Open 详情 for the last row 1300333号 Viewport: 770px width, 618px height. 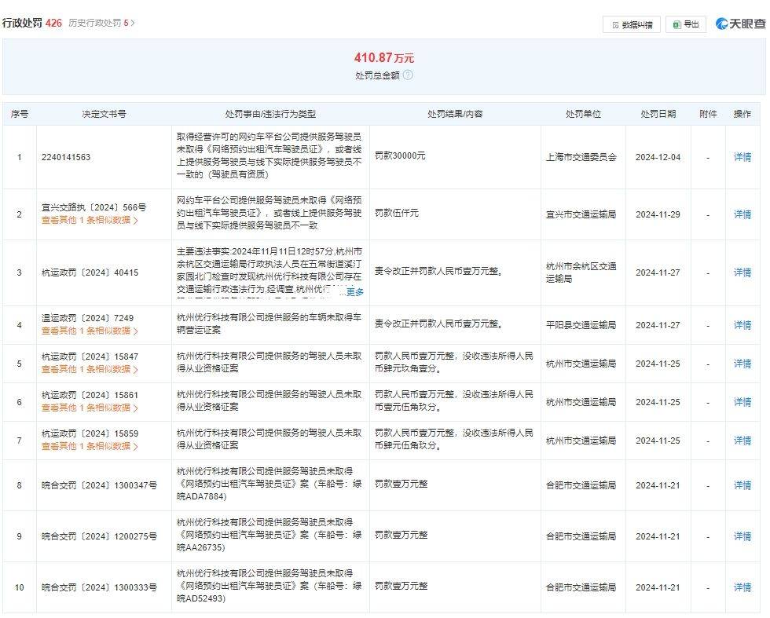(742, 587)
